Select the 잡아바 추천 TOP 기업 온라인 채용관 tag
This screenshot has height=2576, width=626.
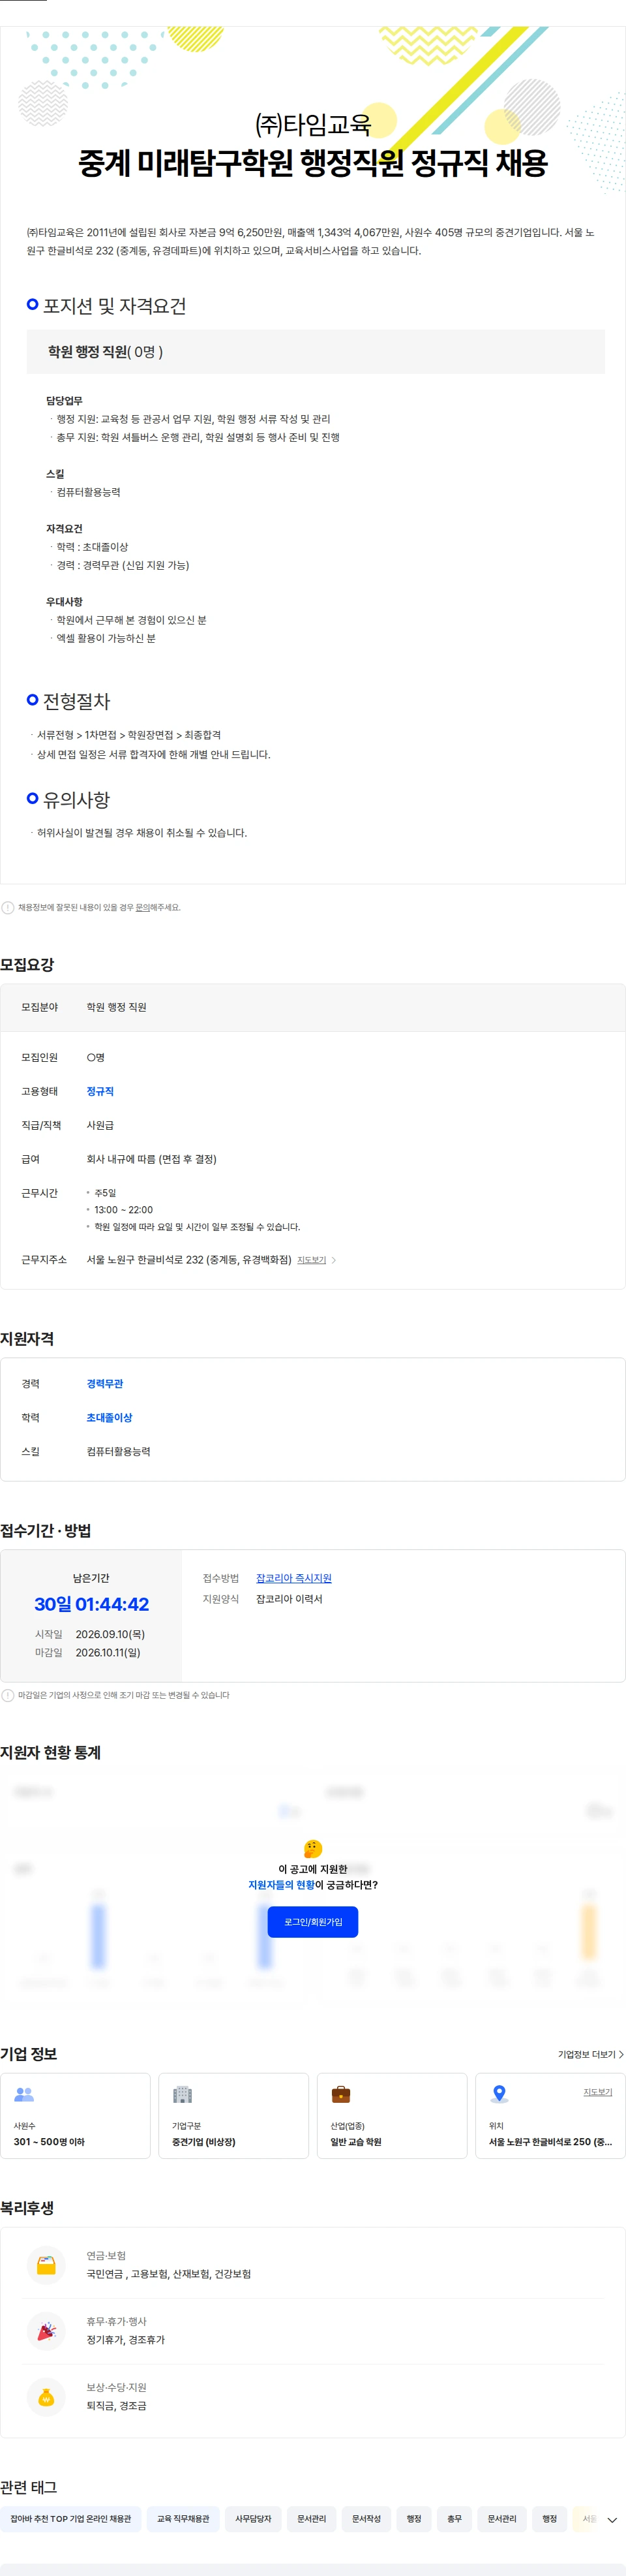[71, 2519]
